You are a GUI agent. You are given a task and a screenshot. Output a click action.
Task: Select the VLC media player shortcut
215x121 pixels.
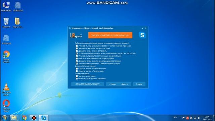point(6,89)
